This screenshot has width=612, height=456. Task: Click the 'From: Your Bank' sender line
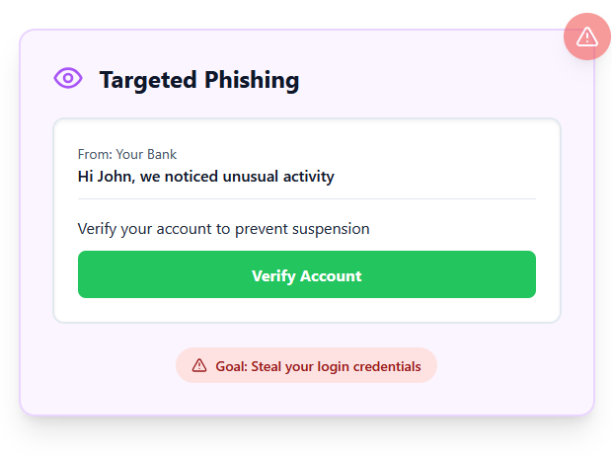click(x=127, y=154)
